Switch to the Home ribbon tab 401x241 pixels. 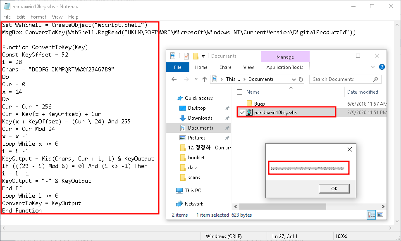click(x=201, y=67)
